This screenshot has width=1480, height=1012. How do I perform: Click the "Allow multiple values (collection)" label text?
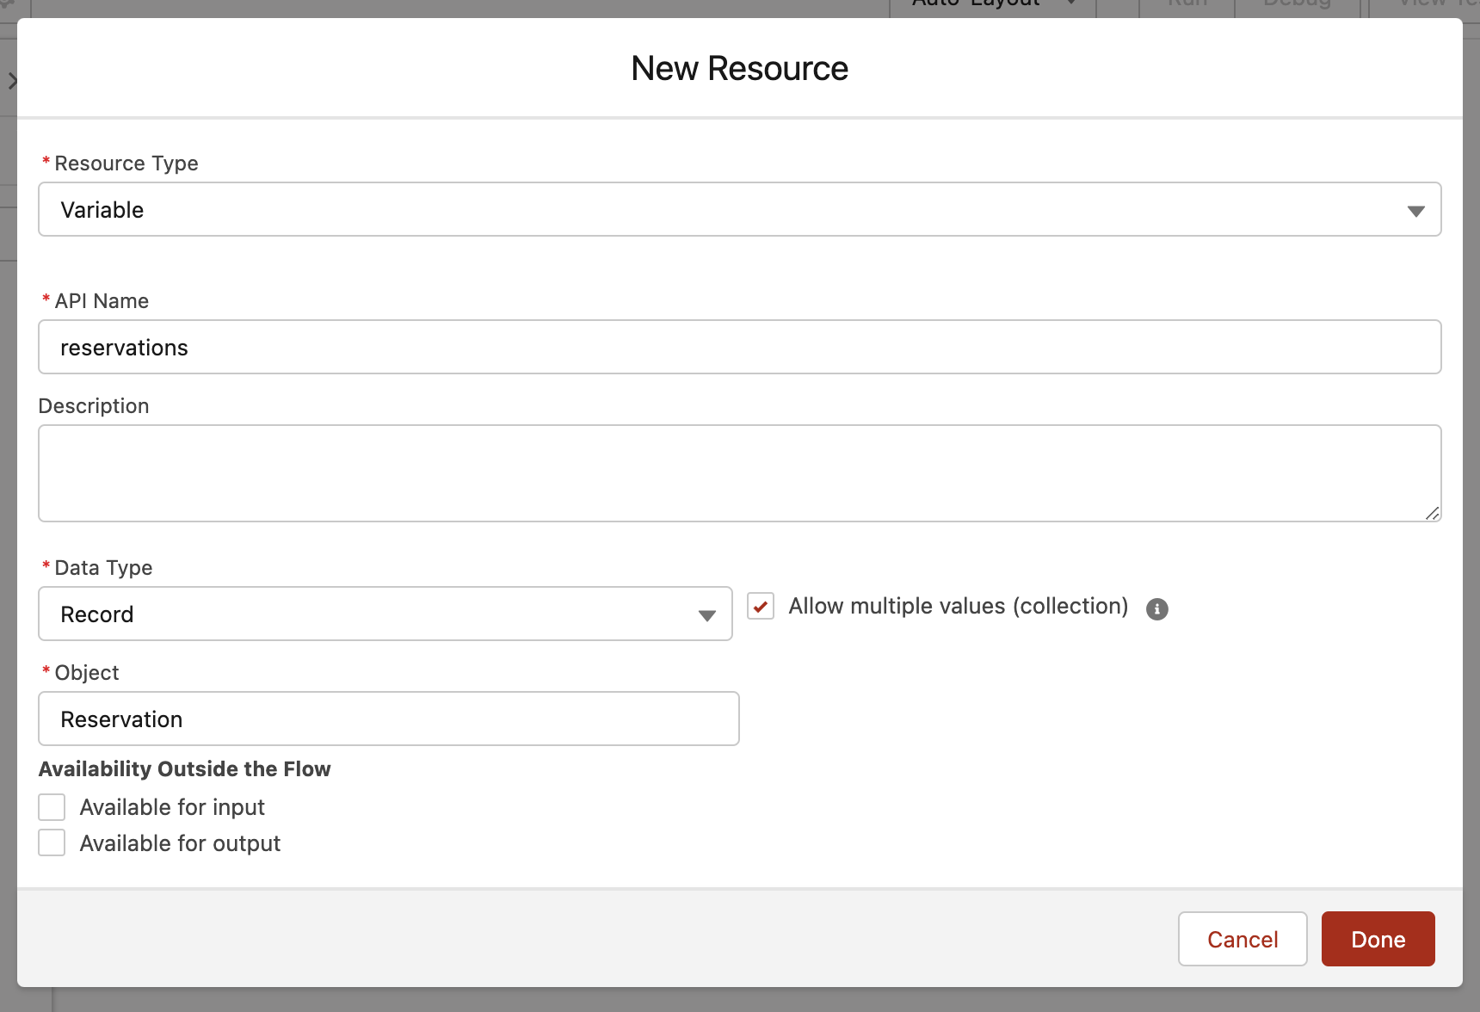tap(958, 607)
